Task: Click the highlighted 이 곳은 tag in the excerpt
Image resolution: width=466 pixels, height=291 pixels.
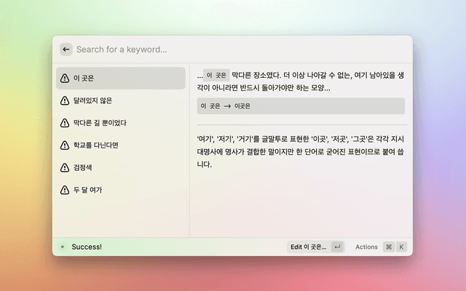Action: 216,75
